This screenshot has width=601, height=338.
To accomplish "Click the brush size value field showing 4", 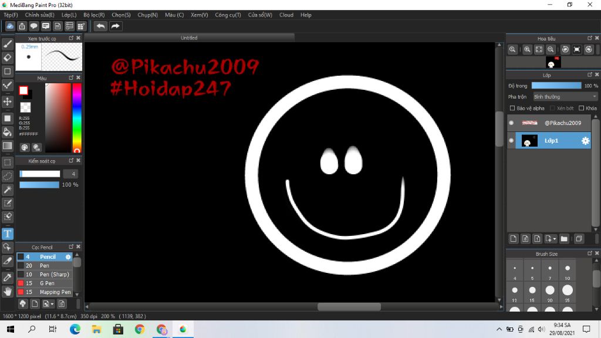I will 71,174.
